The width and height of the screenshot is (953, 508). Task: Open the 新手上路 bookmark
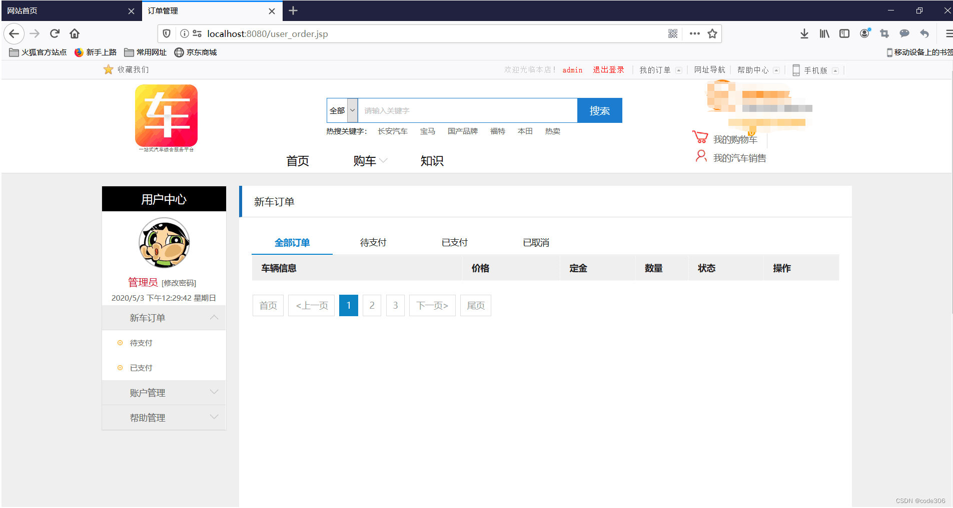click(x=96, y=52)
